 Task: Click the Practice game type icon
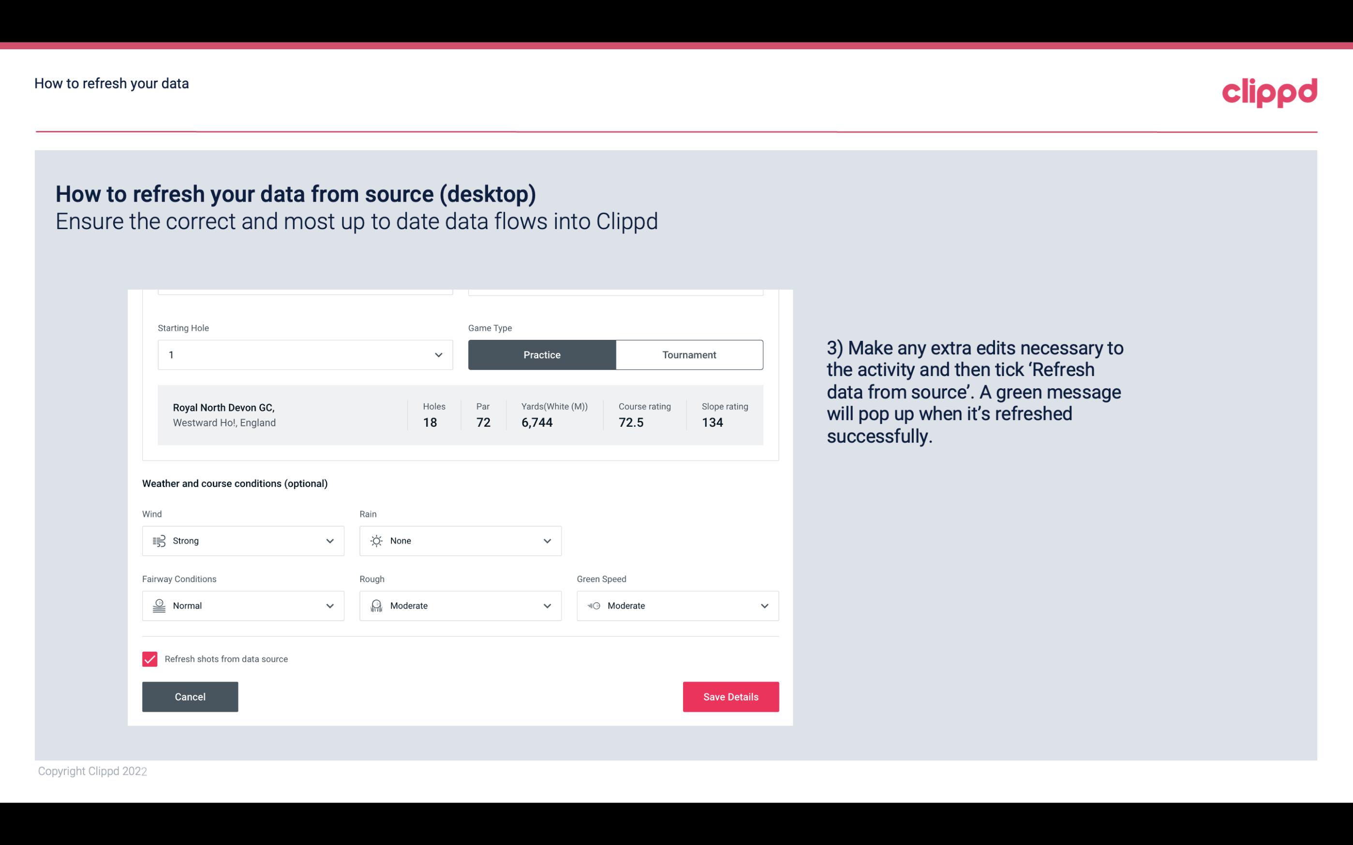tap(542, 354)
